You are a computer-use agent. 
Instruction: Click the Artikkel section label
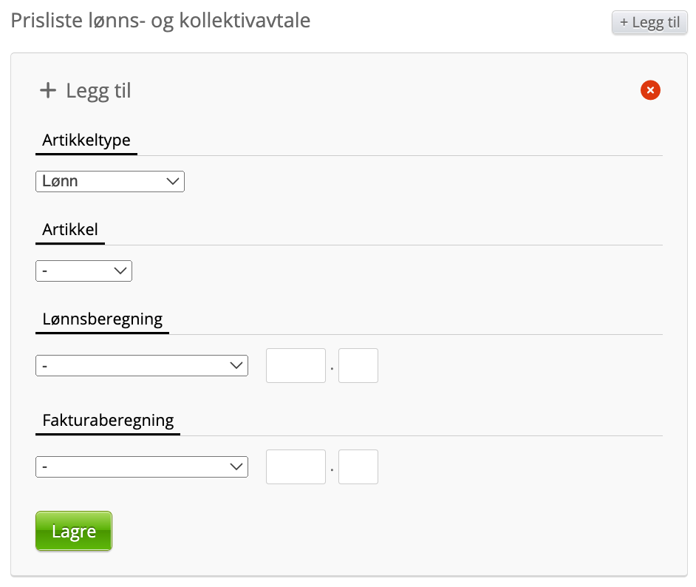70,229
